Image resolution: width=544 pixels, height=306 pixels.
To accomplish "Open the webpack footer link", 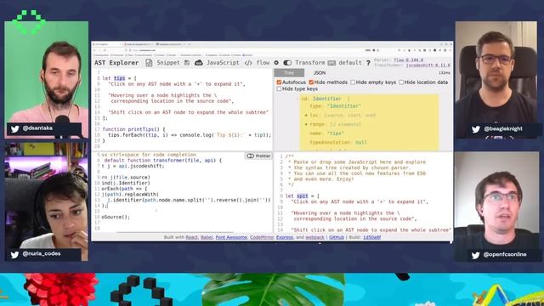I will point(314,237).
